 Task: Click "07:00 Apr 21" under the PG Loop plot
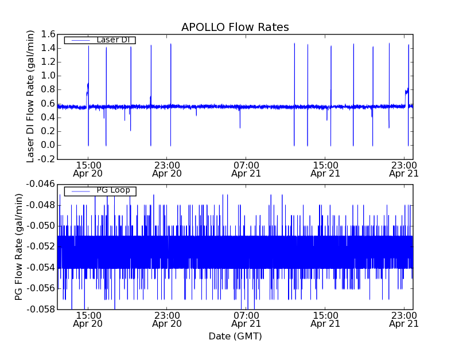pos(246,320)
